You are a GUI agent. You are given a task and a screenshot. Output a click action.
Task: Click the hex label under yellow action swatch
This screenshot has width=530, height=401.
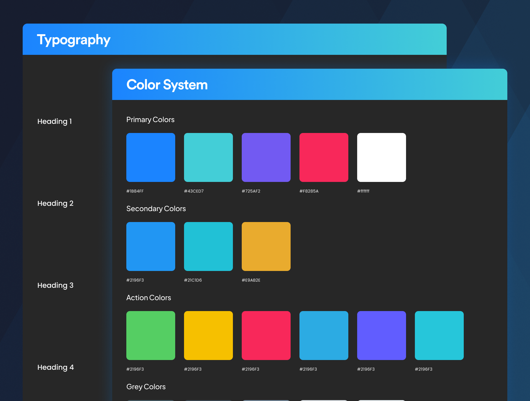click(x=193, y=369)
